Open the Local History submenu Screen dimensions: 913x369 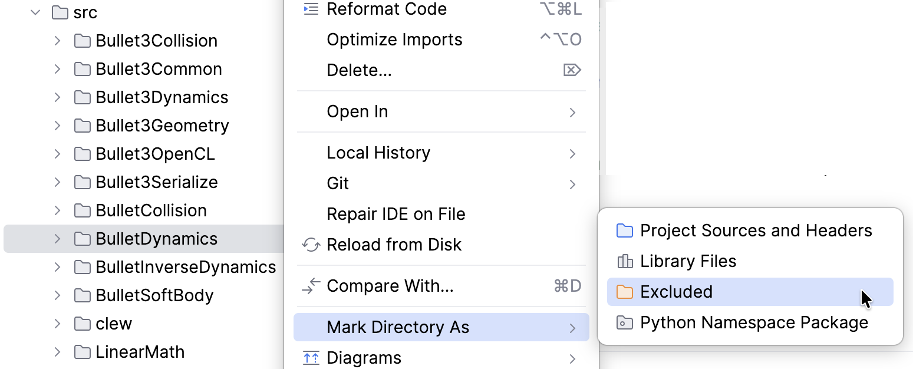378,153
